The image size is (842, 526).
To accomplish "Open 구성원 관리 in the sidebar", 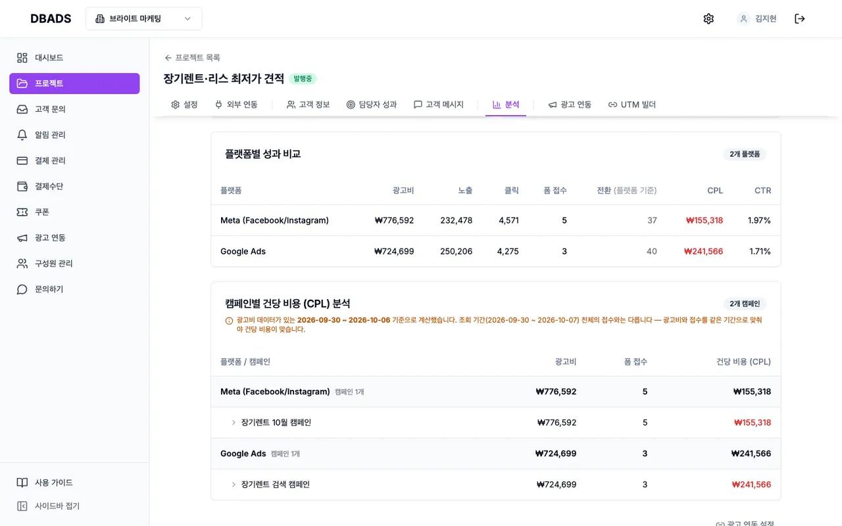I will coord(74,263).
